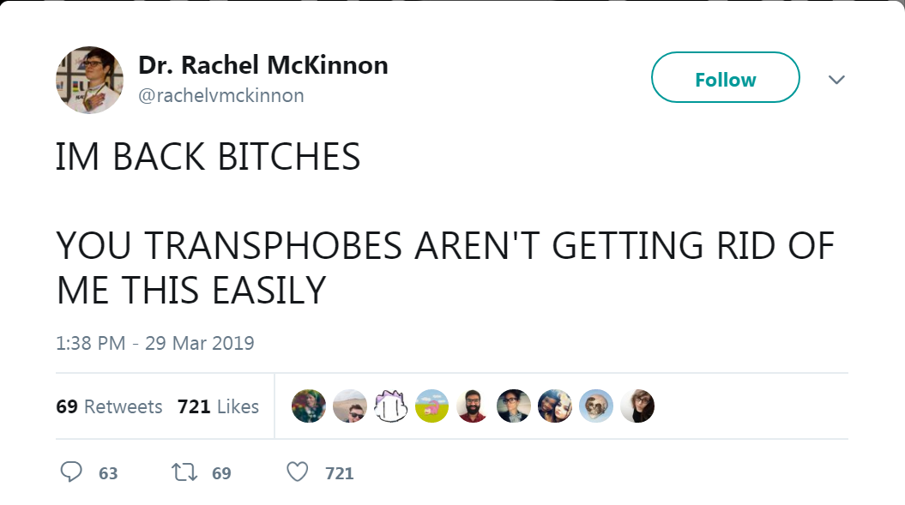Click the reply speech bubble icon

72,472
